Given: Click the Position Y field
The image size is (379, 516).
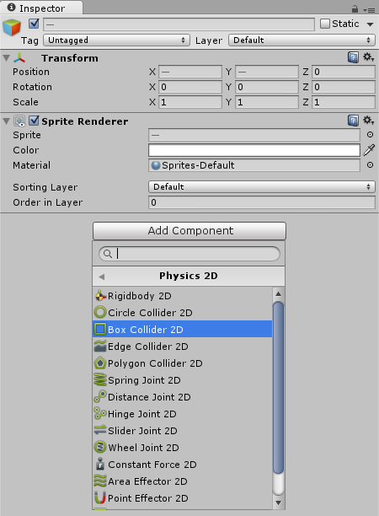Looking at the screenshot, I should [x=267, y=72].
